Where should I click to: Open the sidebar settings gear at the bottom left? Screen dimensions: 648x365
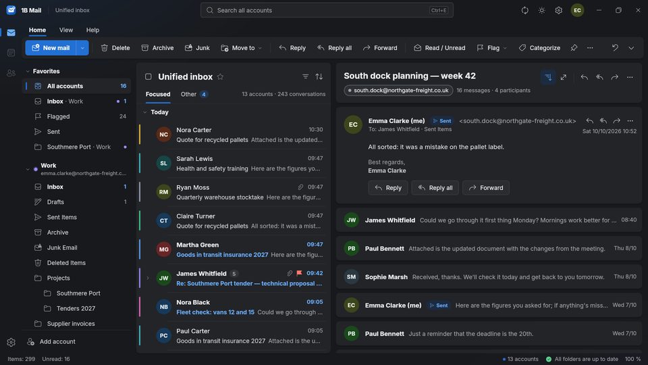pyautogui.click(x=11, y=342)
